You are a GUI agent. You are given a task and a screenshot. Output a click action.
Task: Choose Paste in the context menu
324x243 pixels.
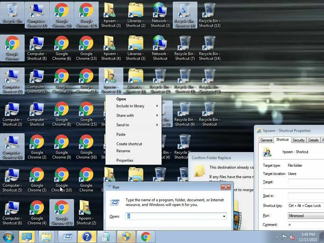[134, 134]
